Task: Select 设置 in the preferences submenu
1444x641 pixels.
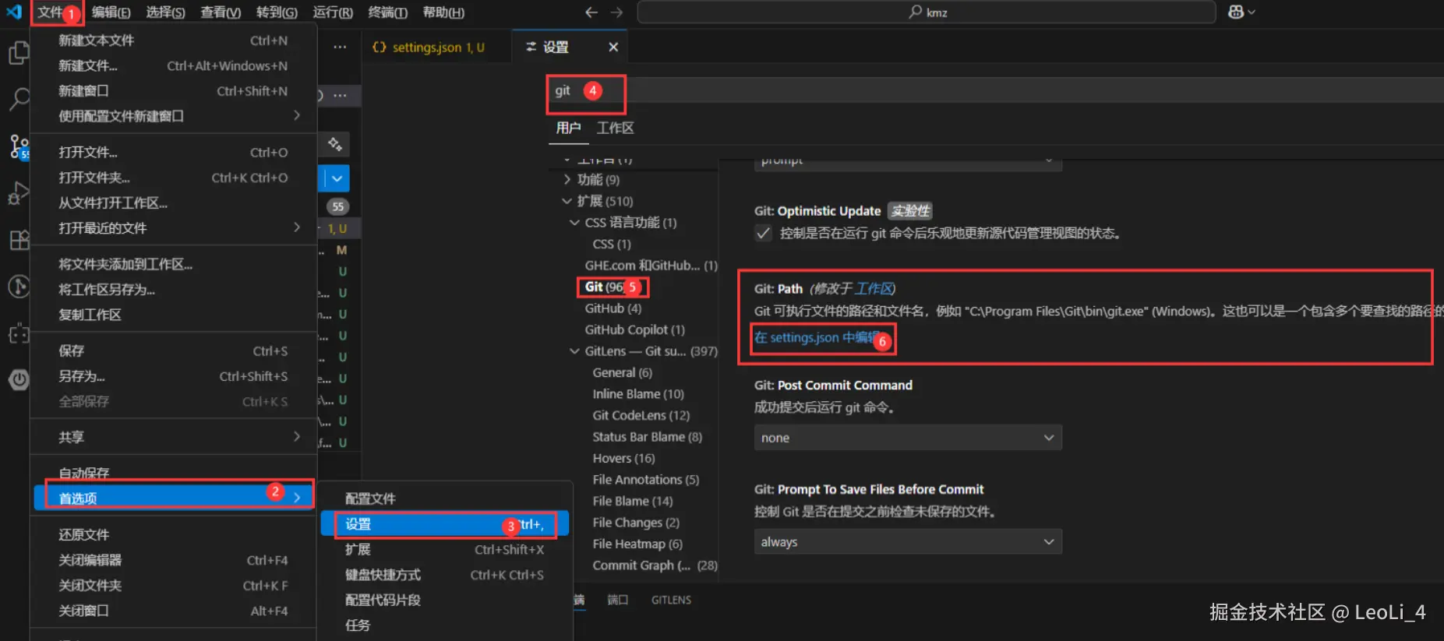Action: [445, 524]
